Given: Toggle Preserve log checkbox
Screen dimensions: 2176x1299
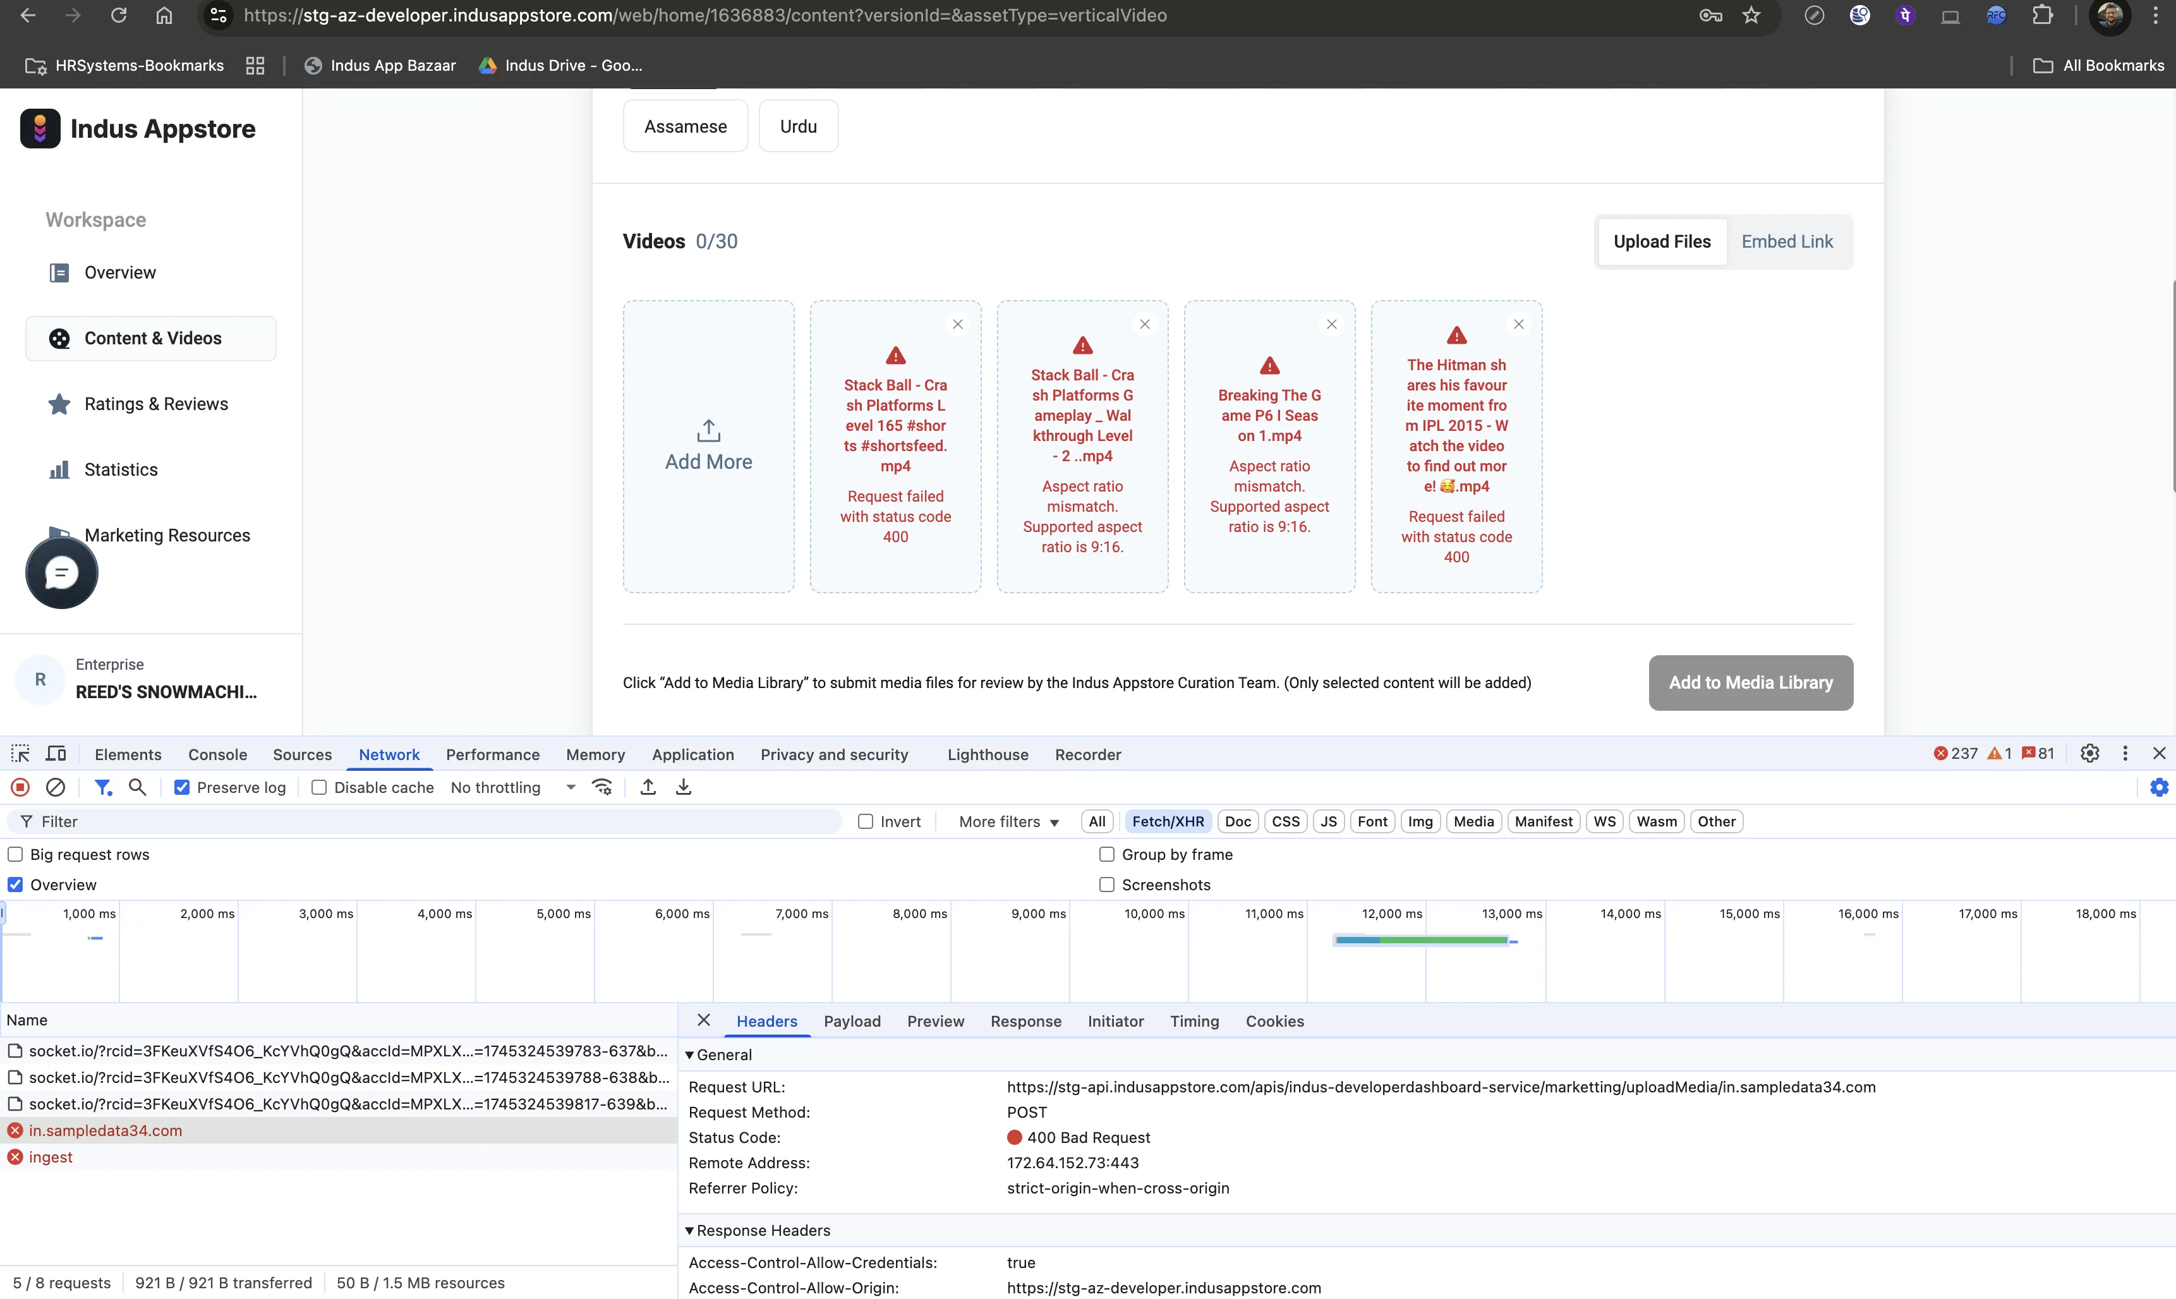Looking at the screenshot, I should pos(182,787).
